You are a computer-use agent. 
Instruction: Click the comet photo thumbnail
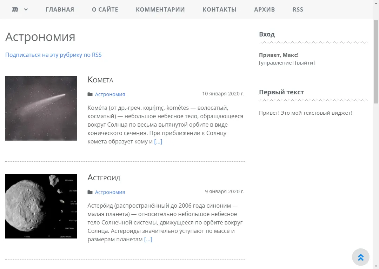tap(41, 108)
